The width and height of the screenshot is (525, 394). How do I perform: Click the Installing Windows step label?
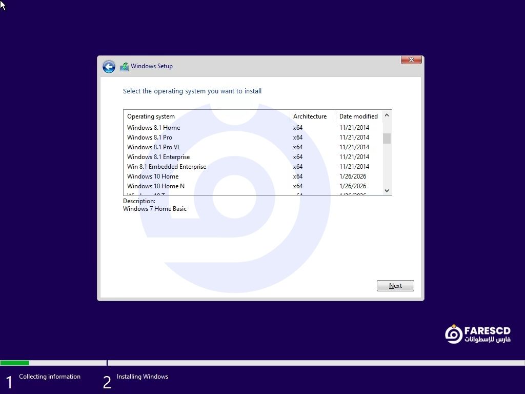click(142, 377)
